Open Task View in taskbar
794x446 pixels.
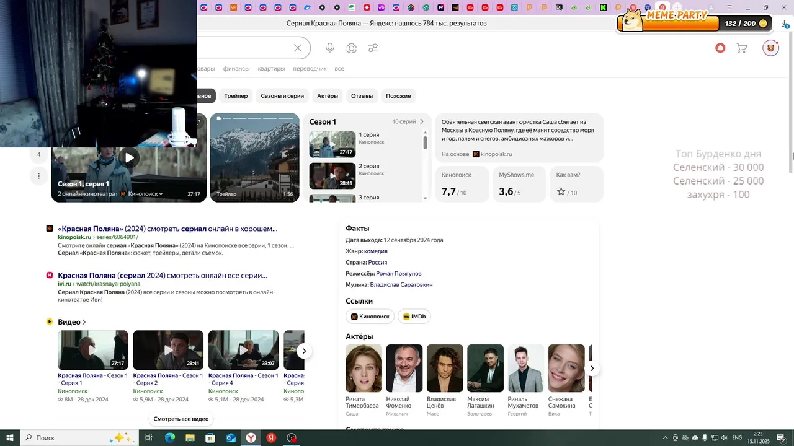tap(149, 438)
